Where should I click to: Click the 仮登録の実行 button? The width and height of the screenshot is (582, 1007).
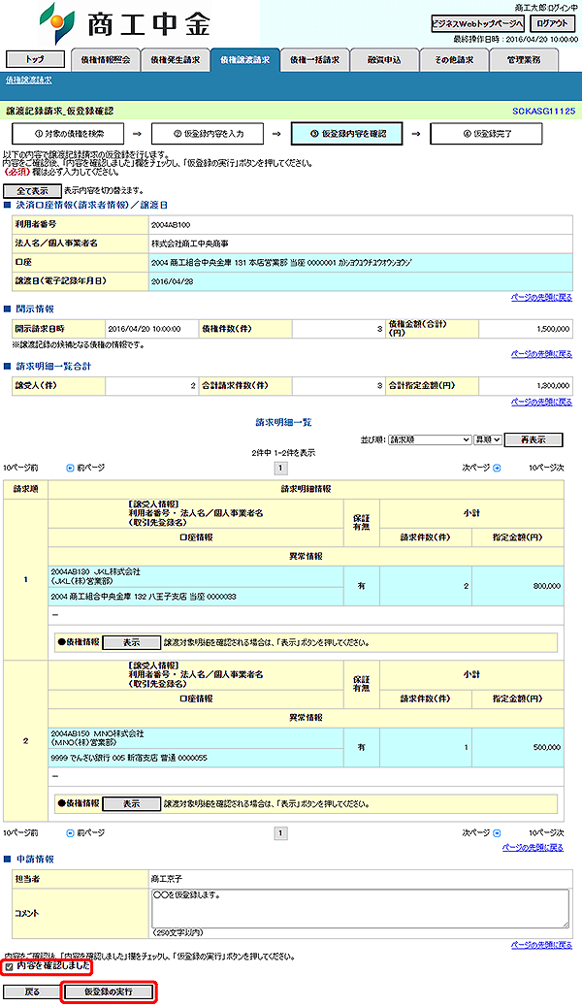tap(109, 991)
